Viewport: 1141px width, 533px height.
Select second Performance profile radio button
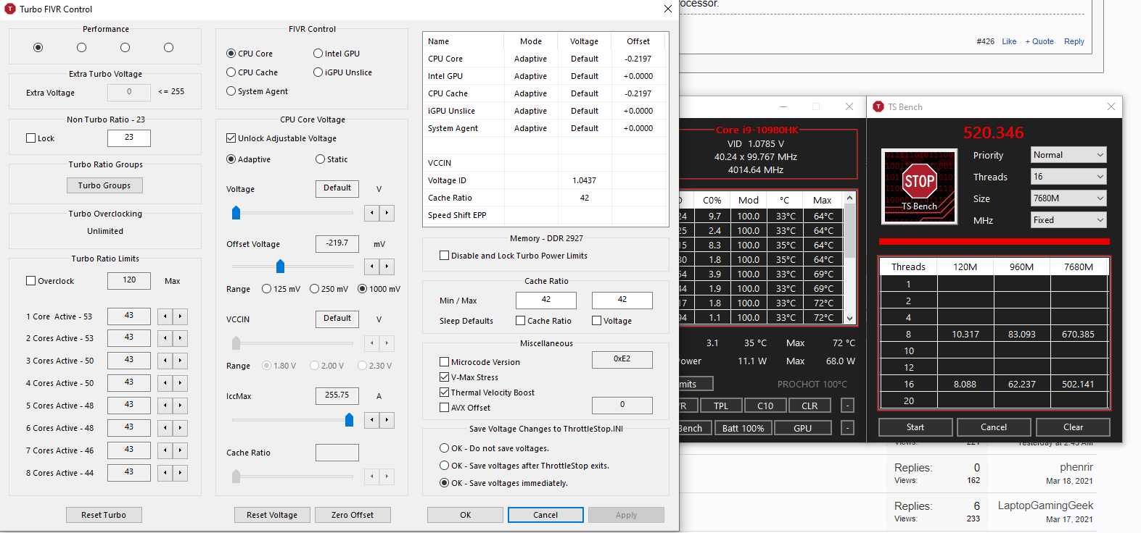pos(82,48)
